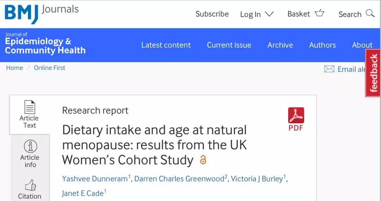
Task: Open the Archive menu item
Action: pos(280,45)
